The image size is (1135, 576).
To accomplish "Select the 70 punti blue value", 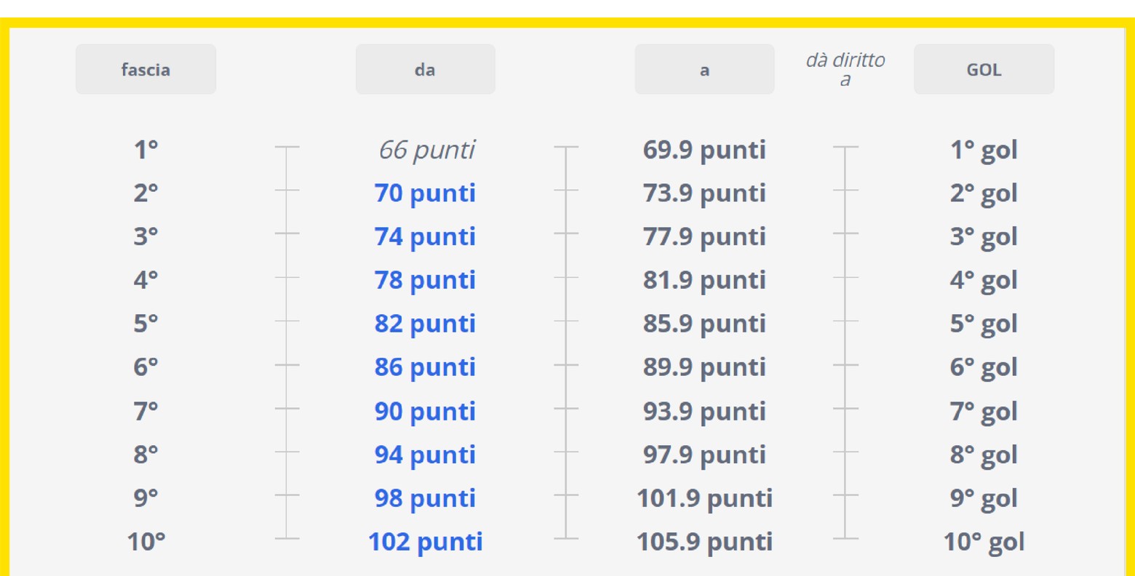I will tap(425, 193).
